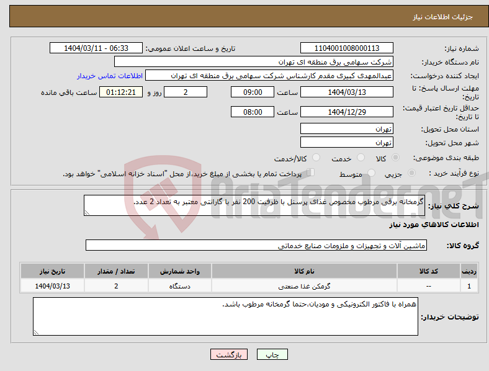Click the resize handle of description textarea
Screen dimensions: 489x371
(87, 213)
